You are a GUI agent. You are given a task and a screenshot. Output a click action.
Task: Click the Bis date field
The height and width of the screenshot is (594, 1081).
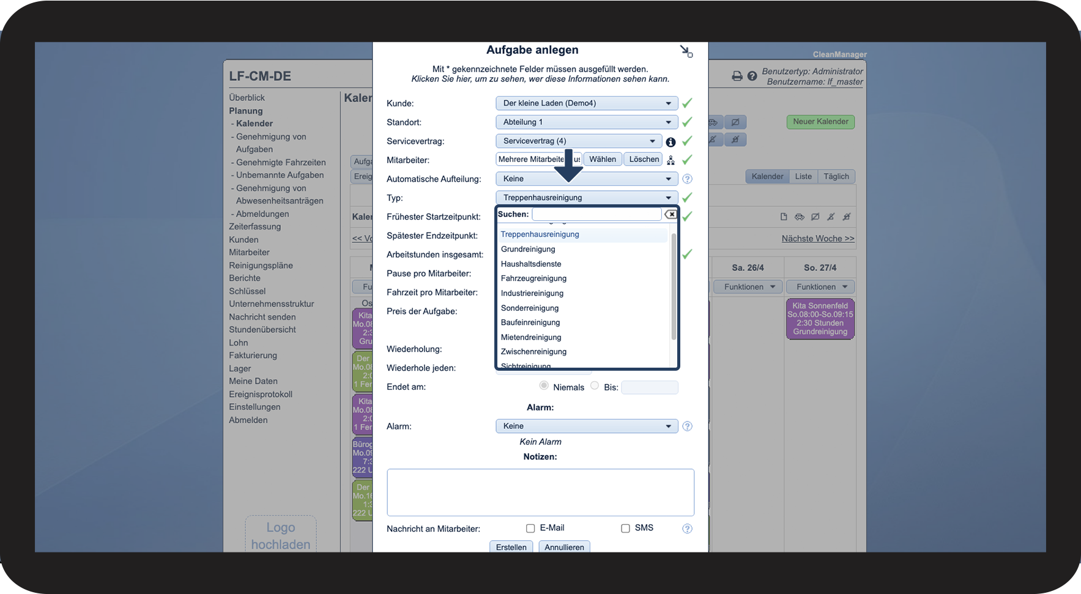650,387
